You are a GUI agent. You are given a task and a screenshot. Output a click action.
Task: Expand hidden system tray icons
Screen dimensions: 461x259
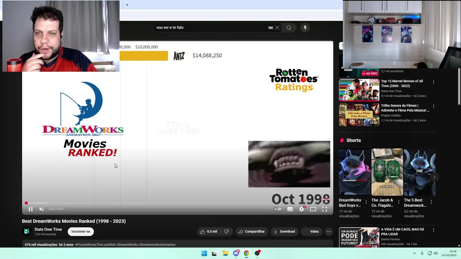point(414,253)
